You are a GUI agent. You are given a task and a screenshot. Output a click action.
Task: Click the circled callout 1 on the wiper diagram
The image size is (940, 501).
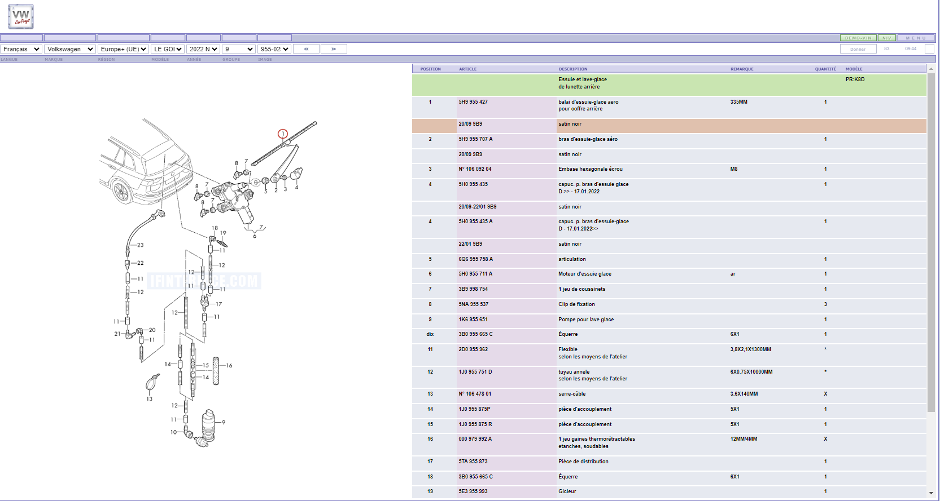(x=283, y=134)
